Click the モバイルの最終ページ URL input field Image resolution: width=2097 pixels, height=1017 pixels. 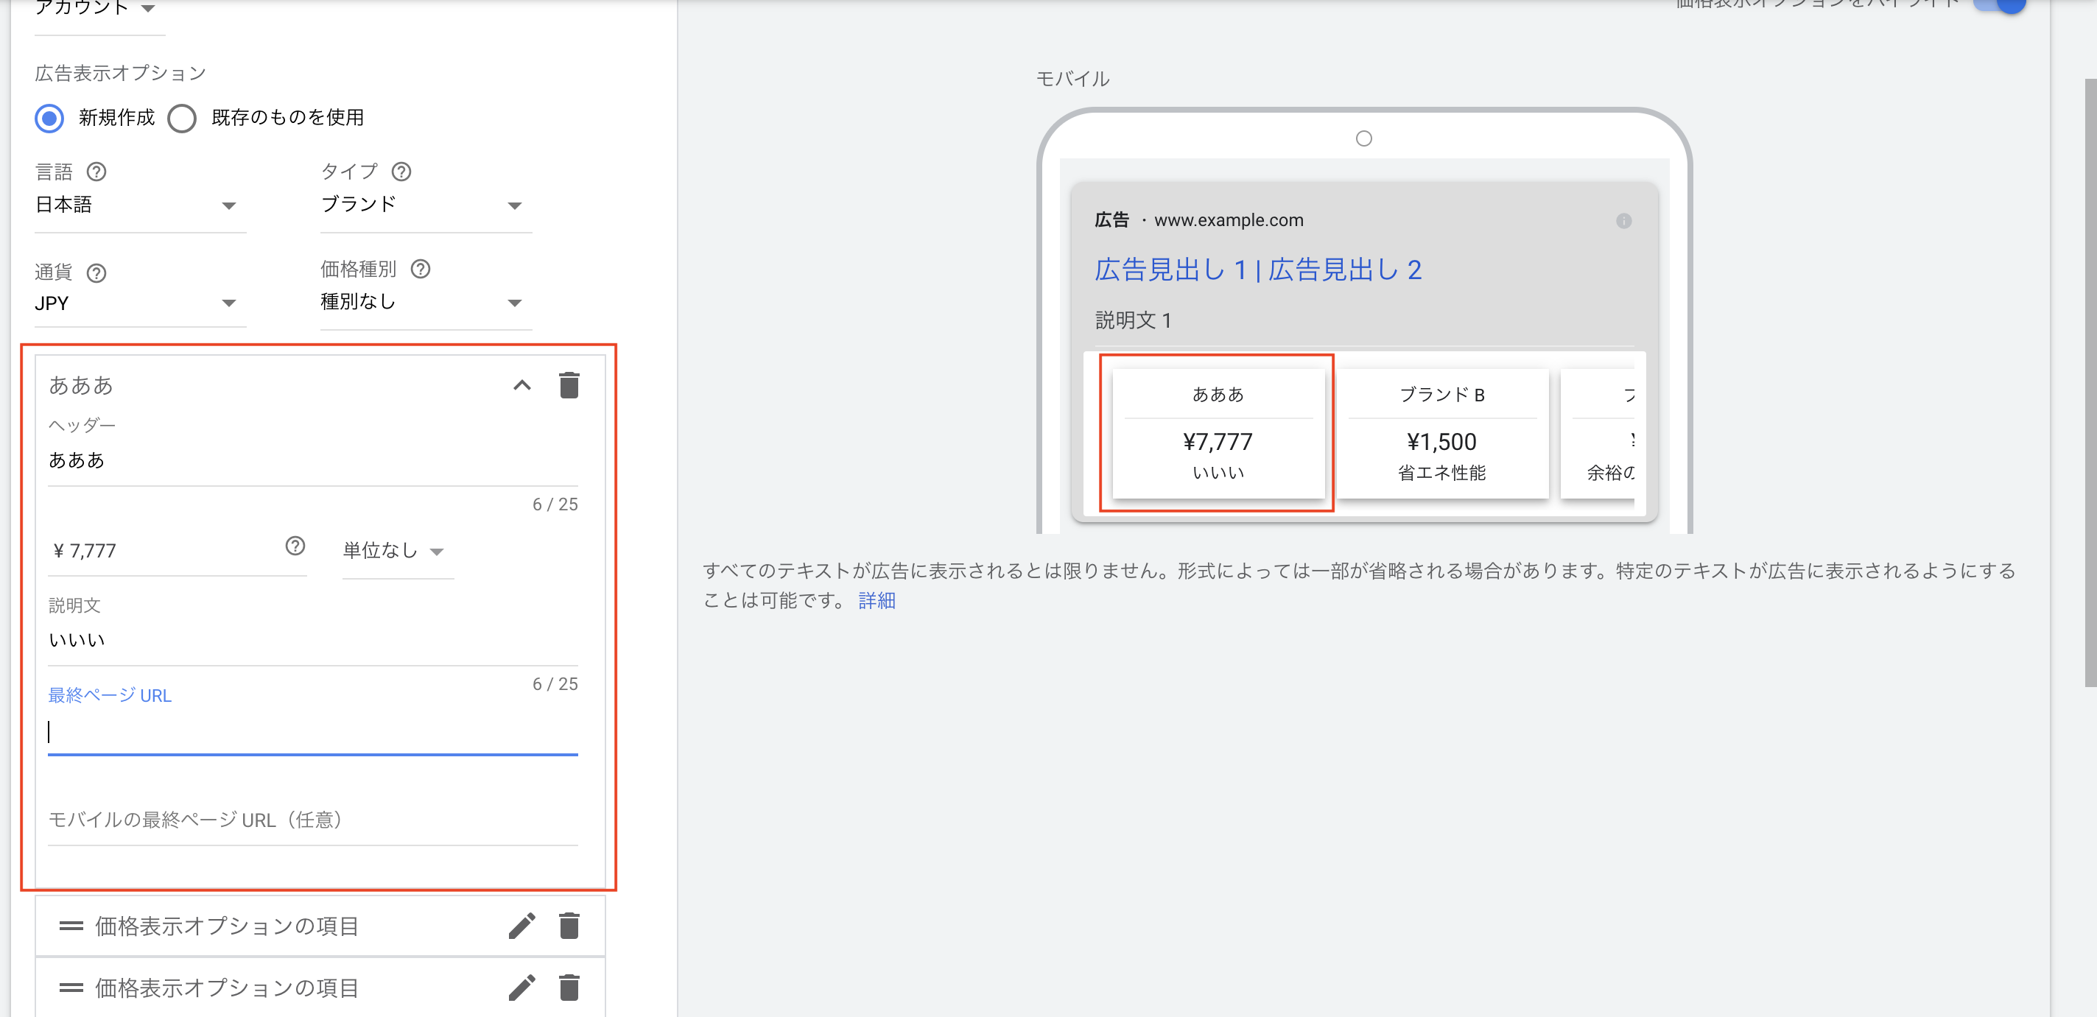(x=312, y=820)
